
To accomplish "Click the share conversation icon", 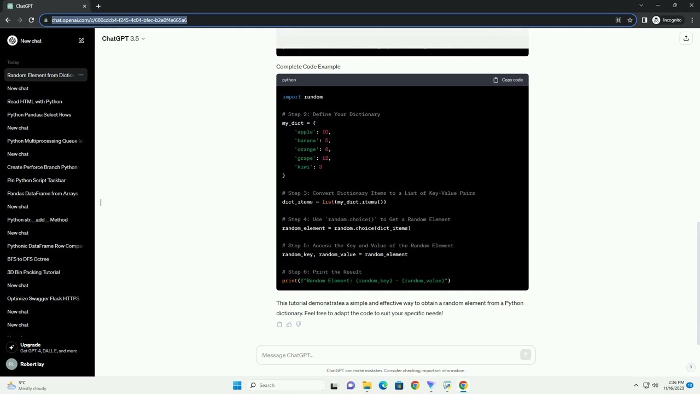I will [x=686, y=38].
